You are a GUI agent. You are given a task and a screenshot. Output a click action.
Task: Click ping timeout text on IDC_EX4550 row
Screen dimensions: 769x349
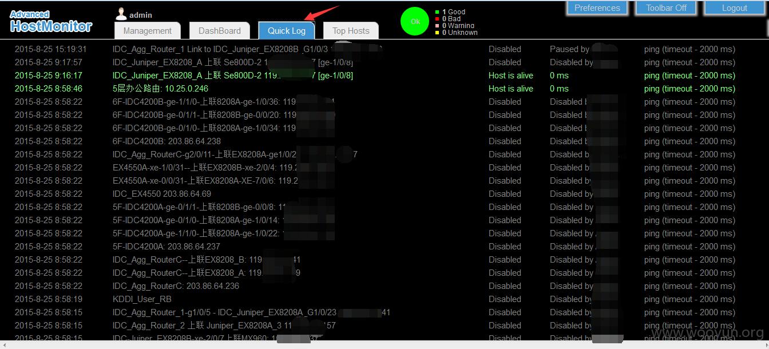coord(689,194)
